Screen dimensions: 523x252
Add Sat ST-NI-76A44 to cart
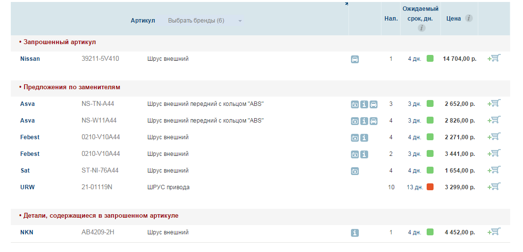pyautogui.click(x=494, y=170)
